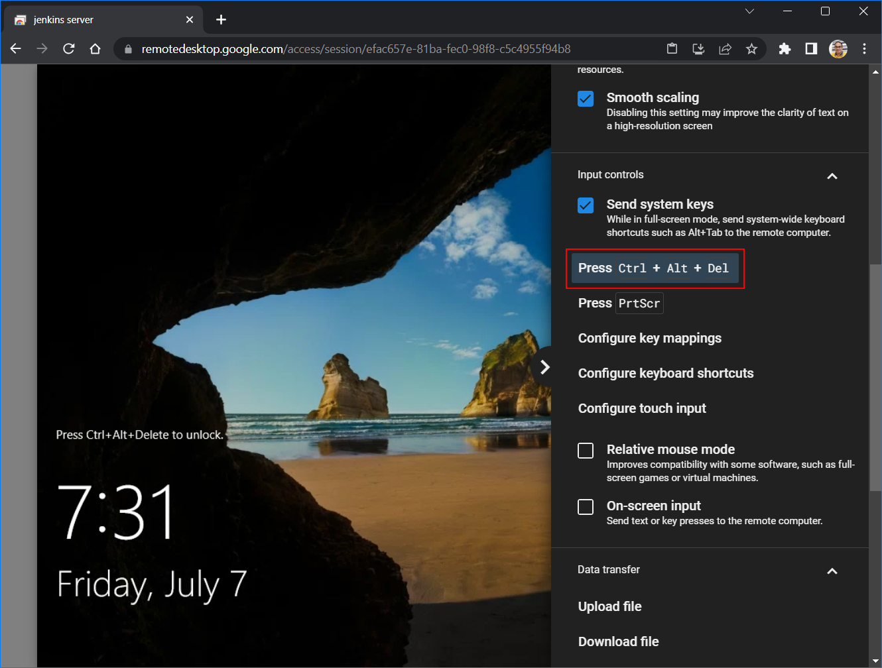
Task: Turn on On-screen input checkbox
Action: (586, 507)
